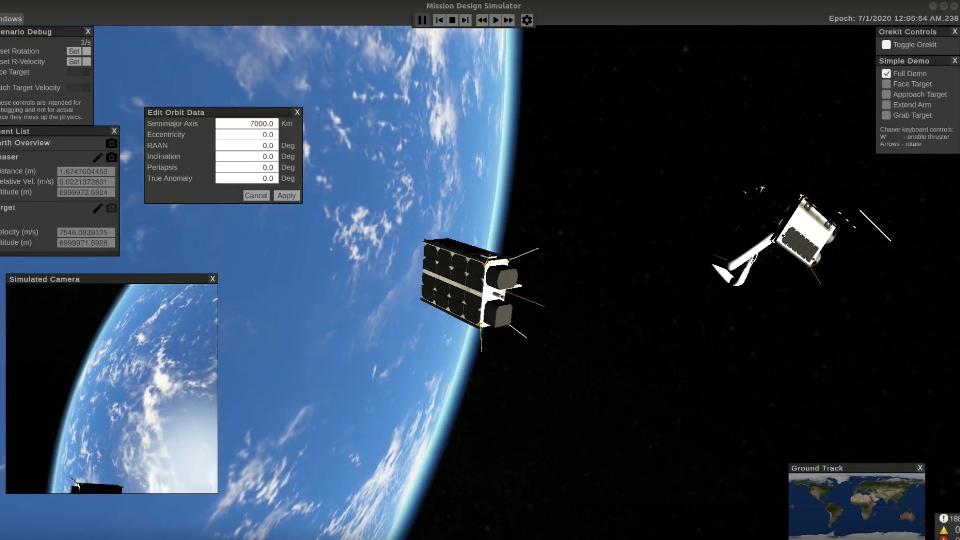
Task: Click the pencil edit icon for Chaser
Action: [x=98, y=157]
